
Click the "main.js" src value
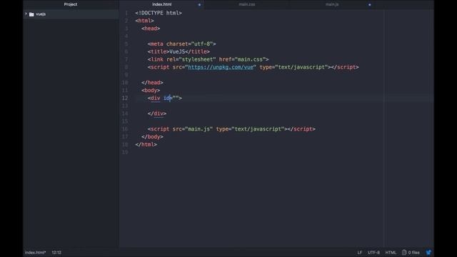(x=199, y=129)
